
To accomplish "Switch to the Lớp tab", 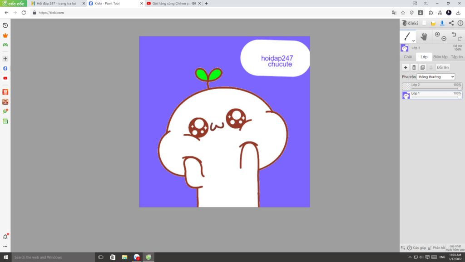I will (x=424, y=57).
